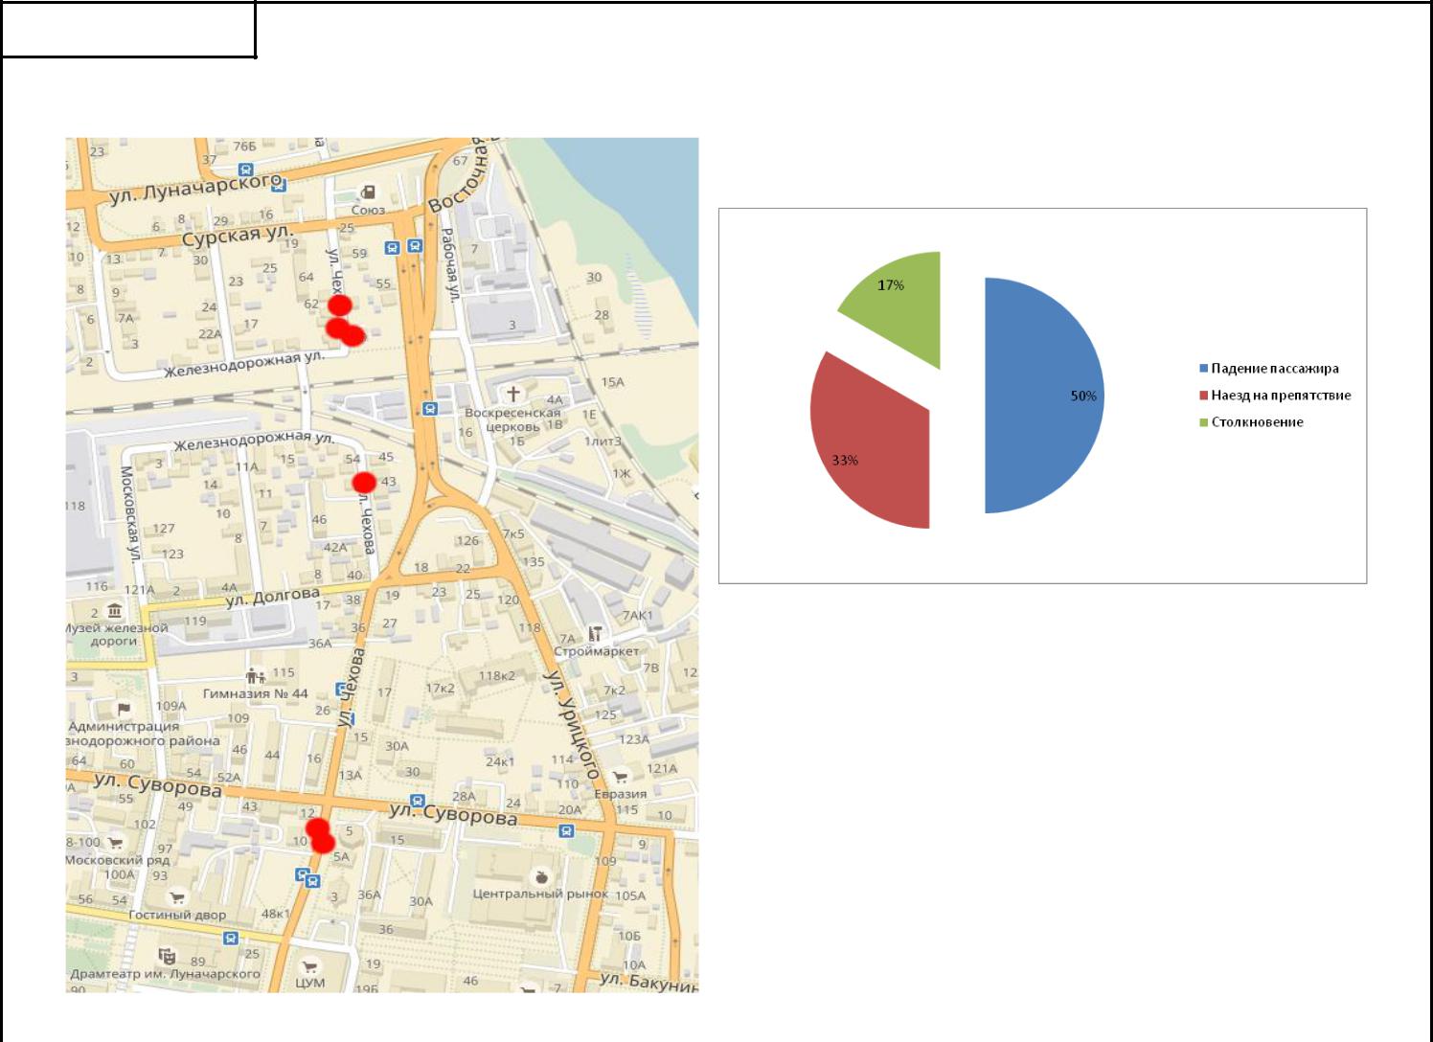Click the Московский ряд label
This screenshot has height=1042, width=1433.
pyautogui.click(x=117, y=860)
